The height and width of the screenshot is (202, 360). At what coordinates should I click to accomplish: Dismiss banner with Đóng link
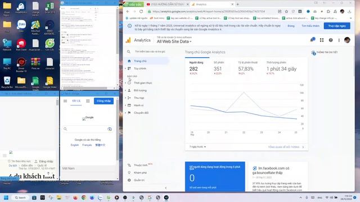click(291, 26)
